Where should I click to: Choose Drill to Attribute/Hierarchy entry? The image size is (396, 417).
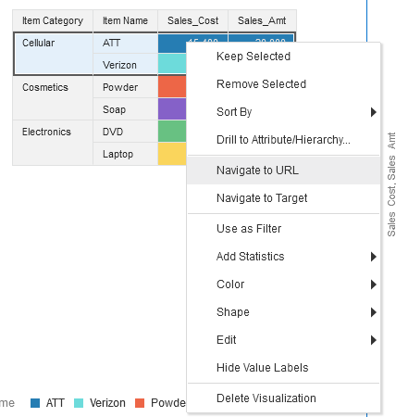tap(283, 140)
